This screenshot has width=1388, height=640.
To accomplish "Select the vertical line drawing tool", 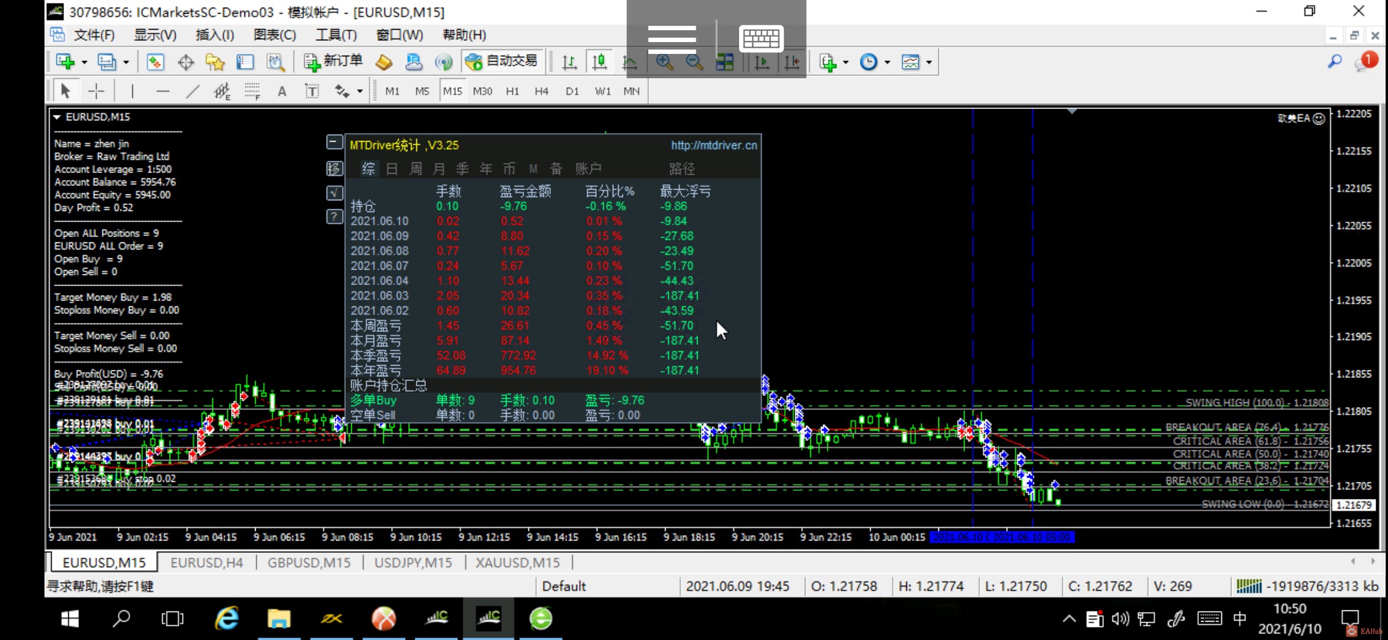I will click(132, 91).
